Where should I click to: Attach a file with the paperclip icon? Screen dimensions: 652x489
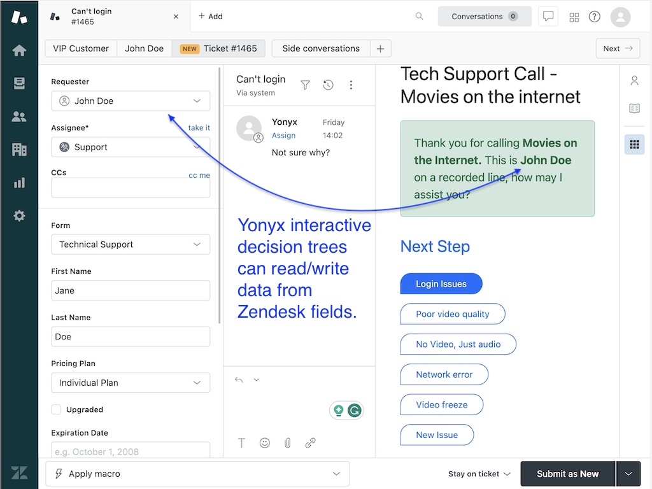tap(287, 443)
